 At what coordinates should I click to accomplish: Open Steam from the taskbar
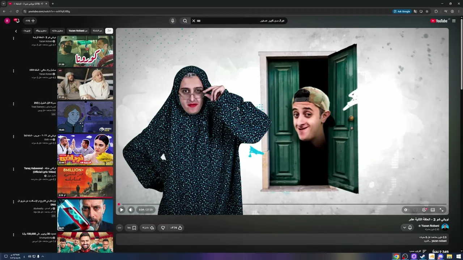pos(423,256)
